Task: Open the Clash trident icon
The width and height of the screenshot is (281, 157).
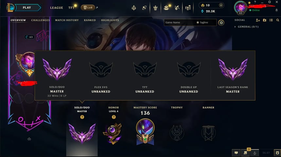Action: [x=134, y=8]
